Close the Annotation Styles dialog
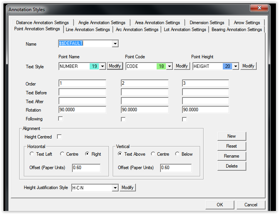The image size is (279, 214). 259,8
